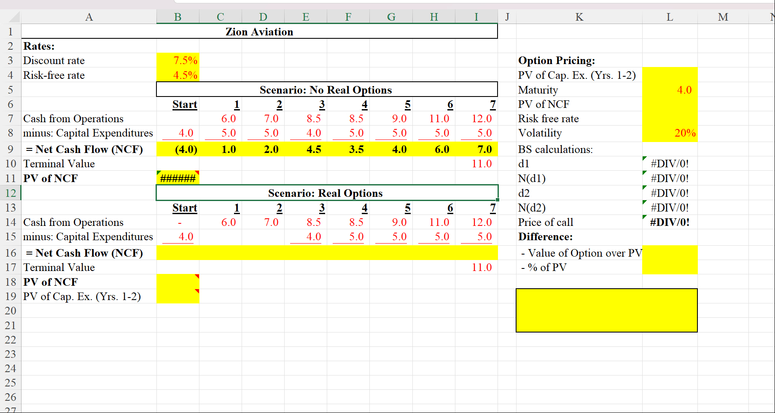Select the 7.0 Net Cash Flow year 7 cell
Screen dimensions: 775x413
pyautogui.click(x=476, y=149)
